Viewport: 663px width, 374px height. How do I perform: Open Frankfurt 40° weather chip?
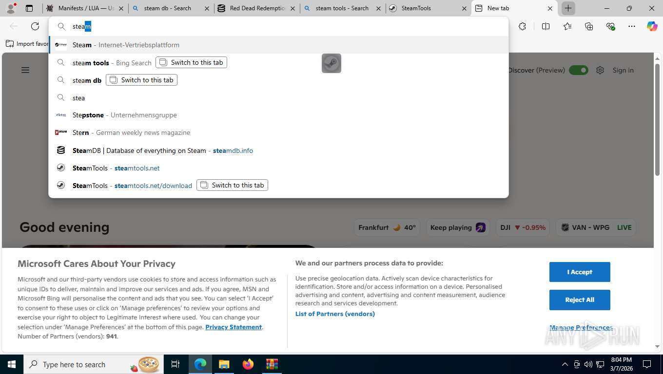tap(387, 227)
